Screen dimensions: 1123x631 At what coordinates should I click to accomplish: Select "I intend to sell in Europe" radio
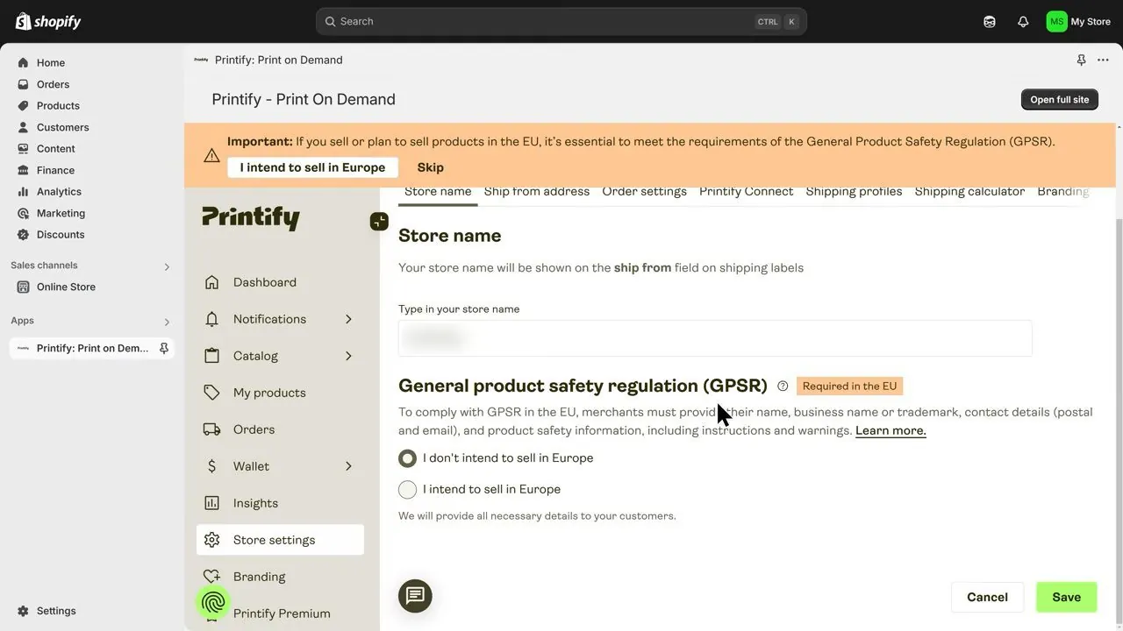tap(407, 490)
